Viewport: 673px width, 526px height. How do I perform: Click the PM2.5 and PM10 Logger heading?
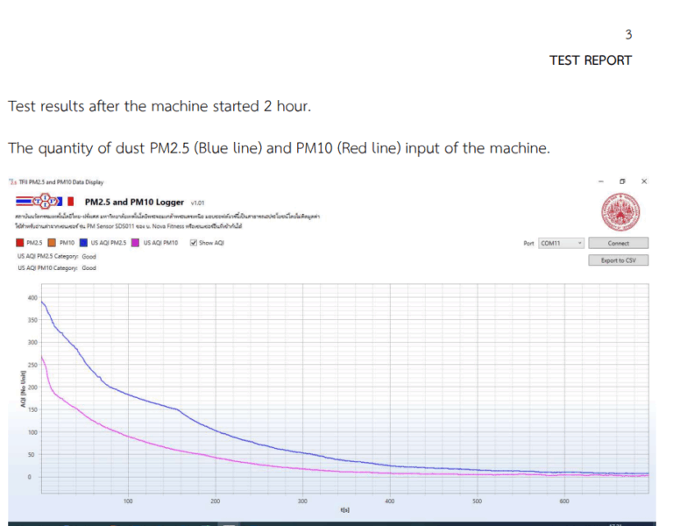(x=134, y=202)
